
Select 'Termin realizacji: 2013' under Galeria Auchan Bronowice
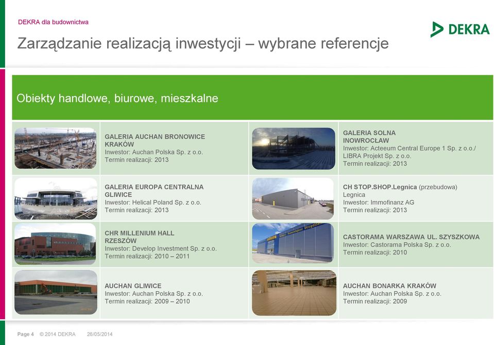point(137,160)
